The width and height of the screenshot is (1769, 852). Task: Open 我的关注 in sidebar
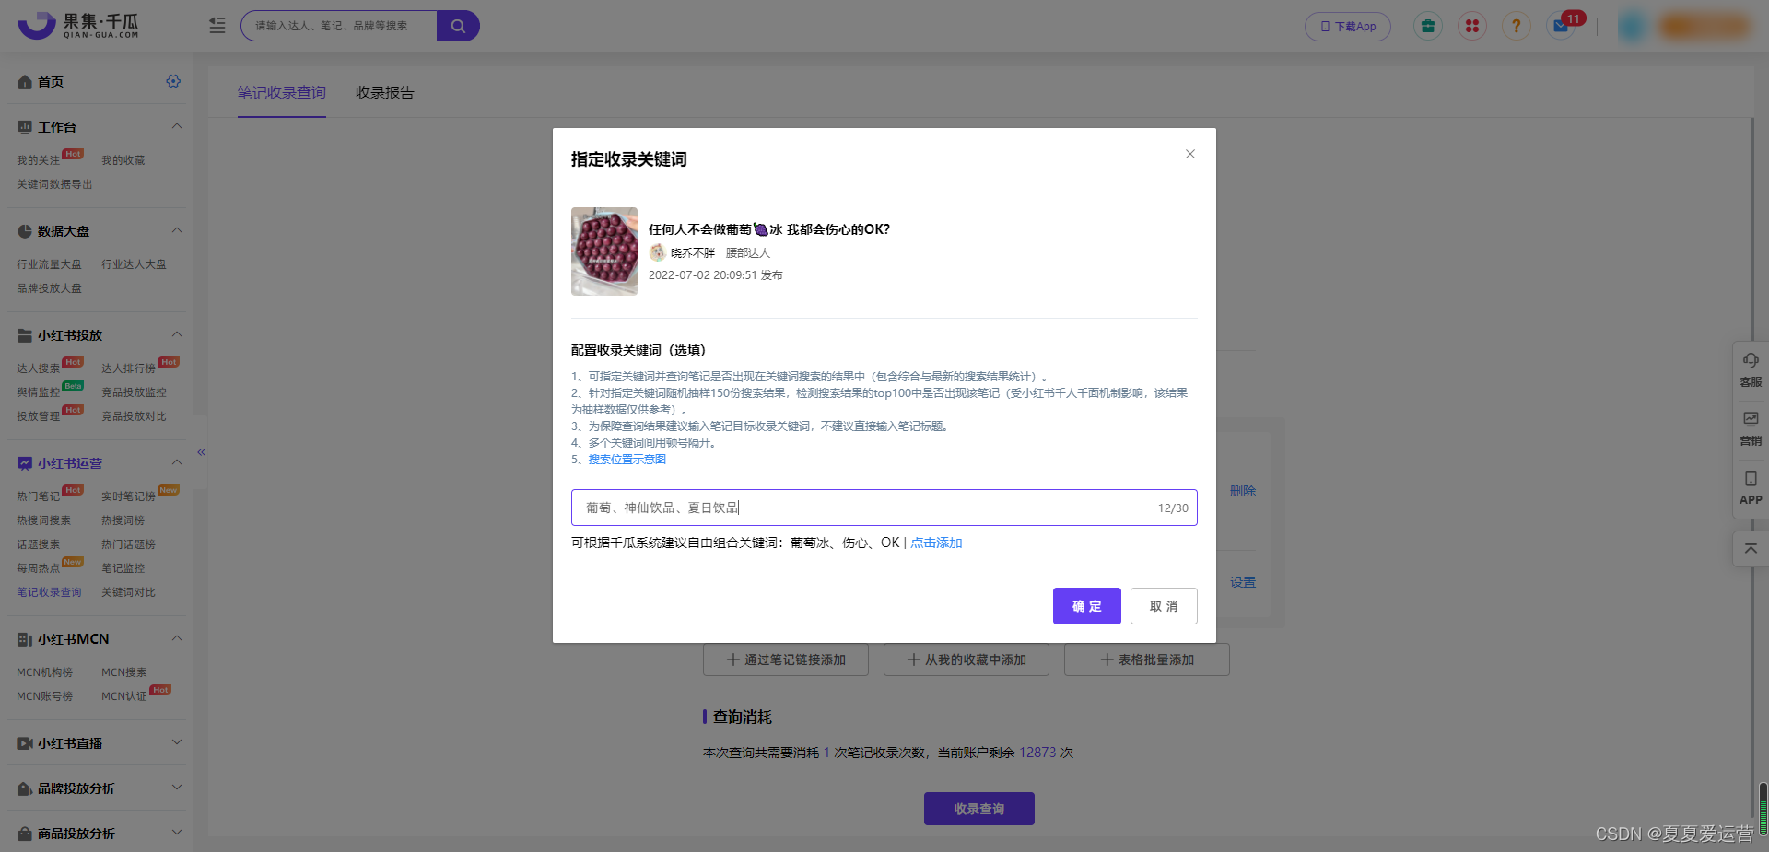(38, 160)
